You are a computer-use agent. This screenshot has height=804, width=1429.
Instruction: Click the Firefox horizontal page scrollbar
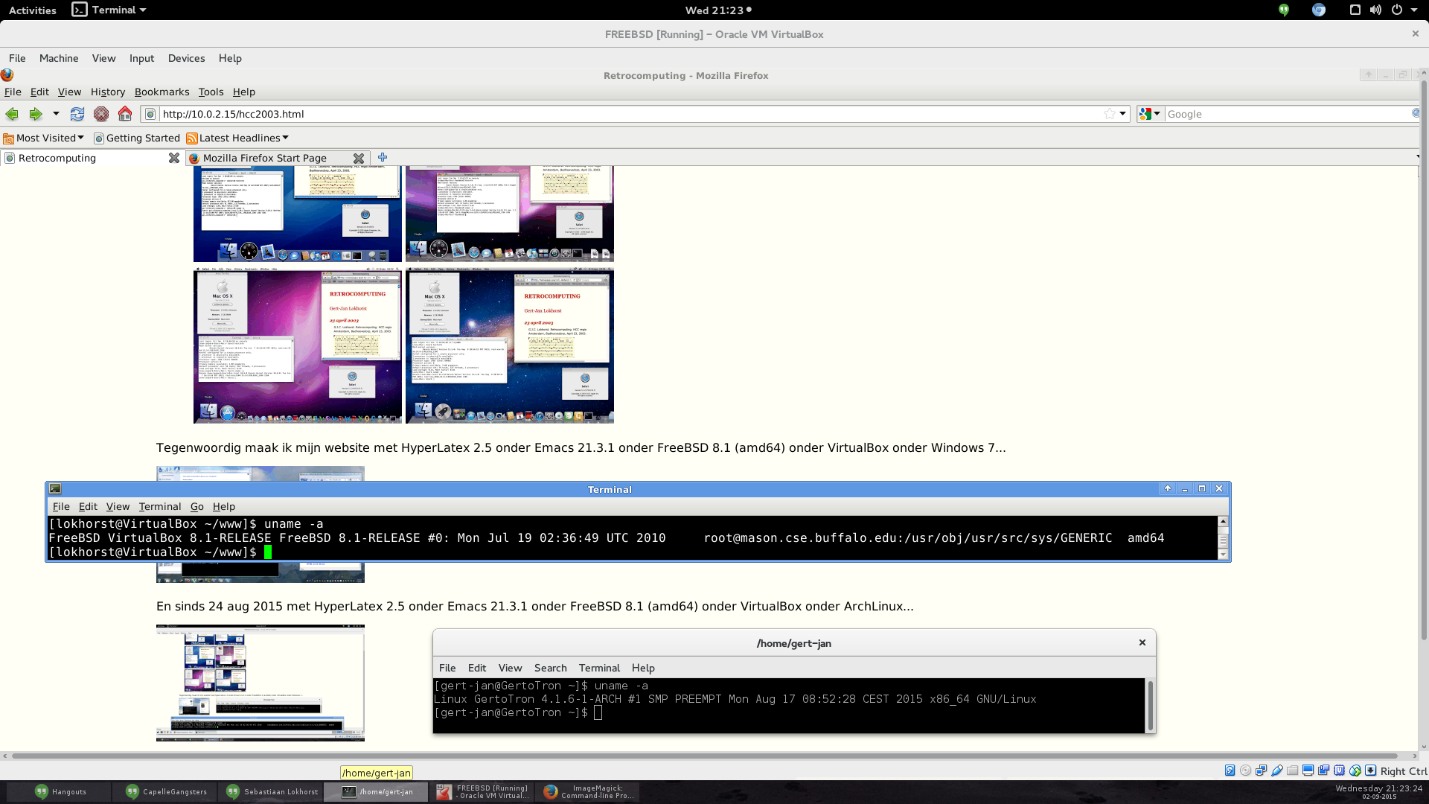[705, 756]
